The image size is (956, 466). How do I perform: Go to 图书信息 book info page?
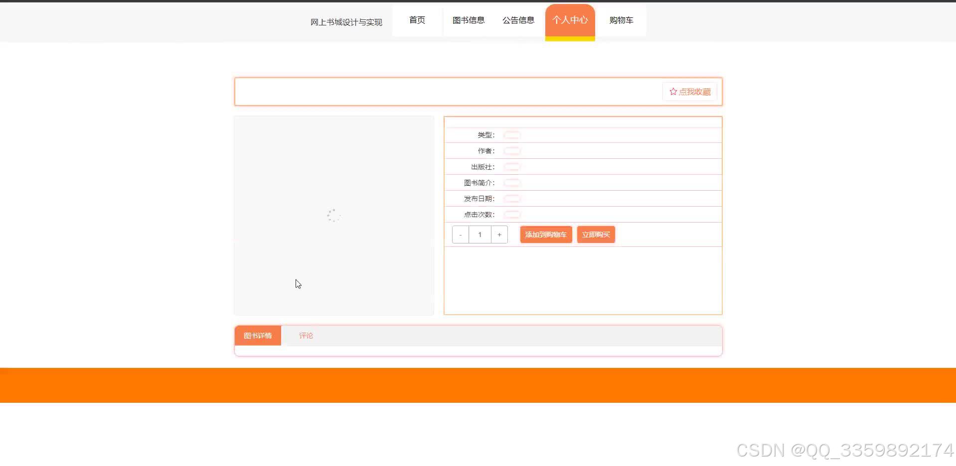[x=469, y=20]
